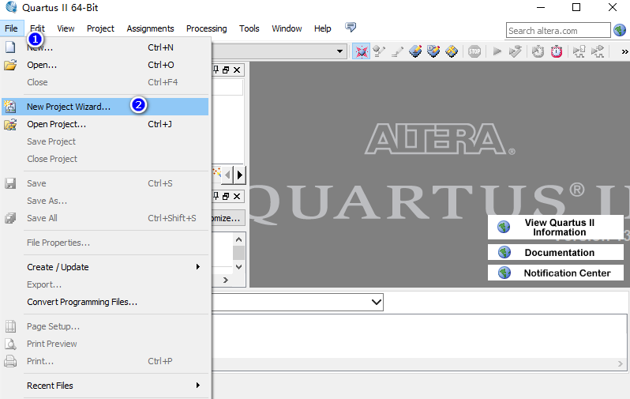Click the Search altera.com field
Image resolution: width=630 pixels, height=399 pixels.
(x=558, y=31)
